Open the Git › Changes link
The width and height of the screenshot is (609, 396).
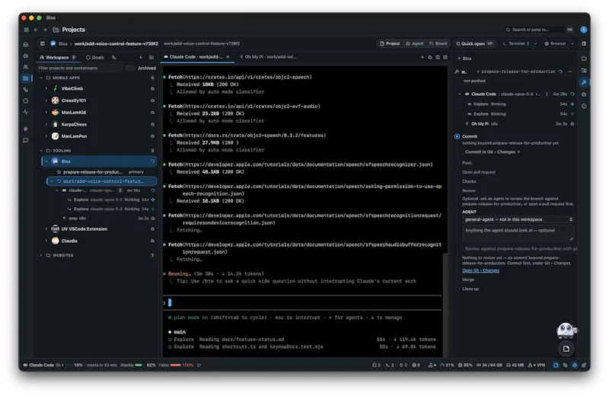tap(480, 270)
